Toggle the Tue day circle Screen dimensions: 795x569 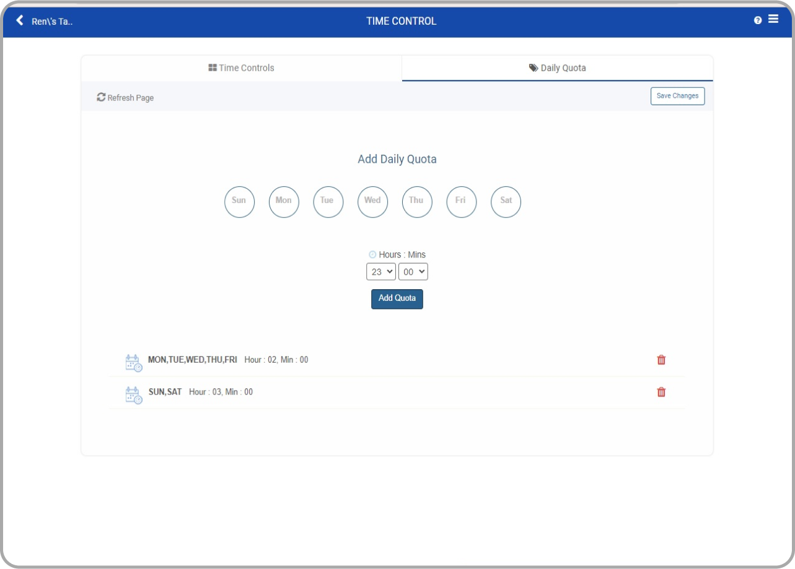pos(328,202)
